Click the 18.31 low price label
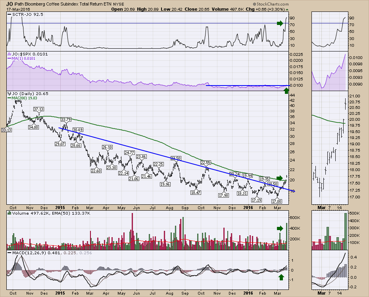Image resolution: width=369 pixels, height=297 pixels. [242, 194]
